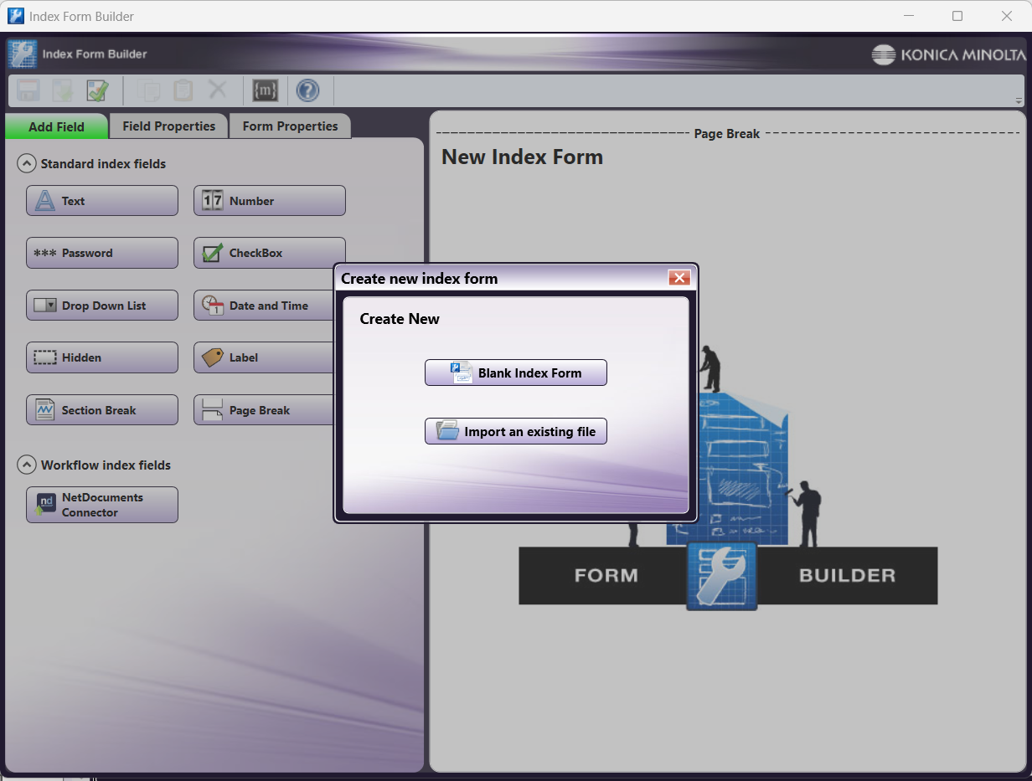Insert a Page Break field
Viewport: 1032px width, 781px height.
coord(264,410)
